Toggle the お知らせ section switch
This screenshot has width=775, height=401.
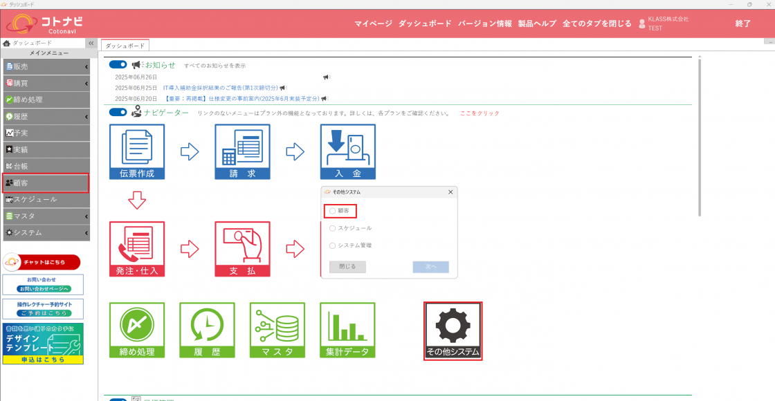click(118, 64)
